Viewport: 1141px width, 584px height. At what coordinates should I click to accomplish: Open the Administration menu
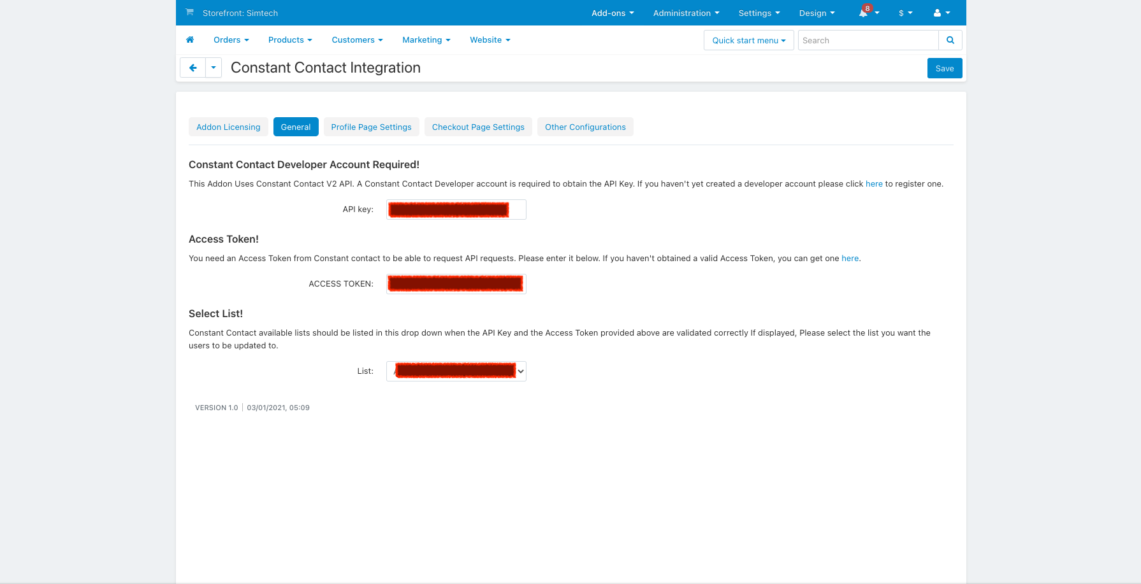686,13
